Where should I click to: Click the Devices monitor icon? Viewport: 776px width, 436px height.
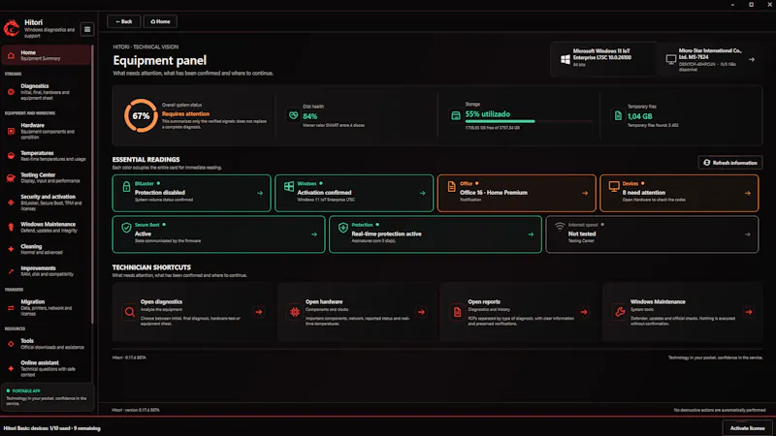614,186
